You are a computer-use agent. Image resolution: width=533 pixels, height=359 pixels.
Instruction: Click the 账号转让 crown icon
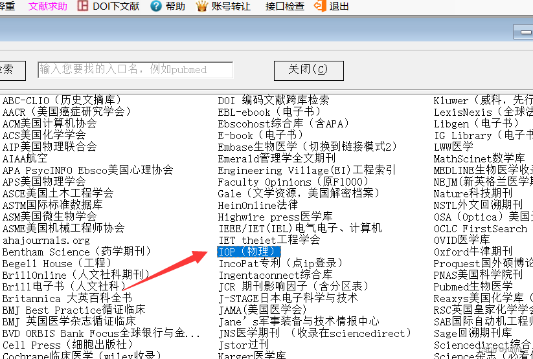(202, 6)
